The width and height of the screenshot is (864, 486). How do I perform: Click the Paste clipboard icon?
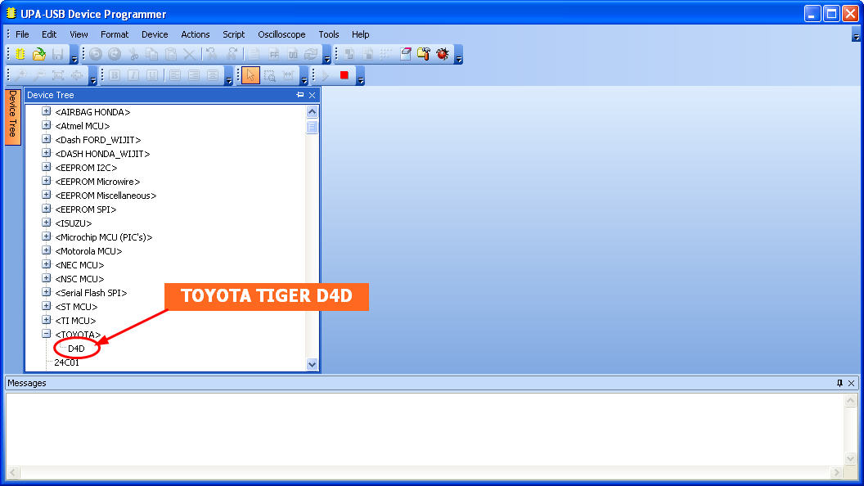click(171, 54)
